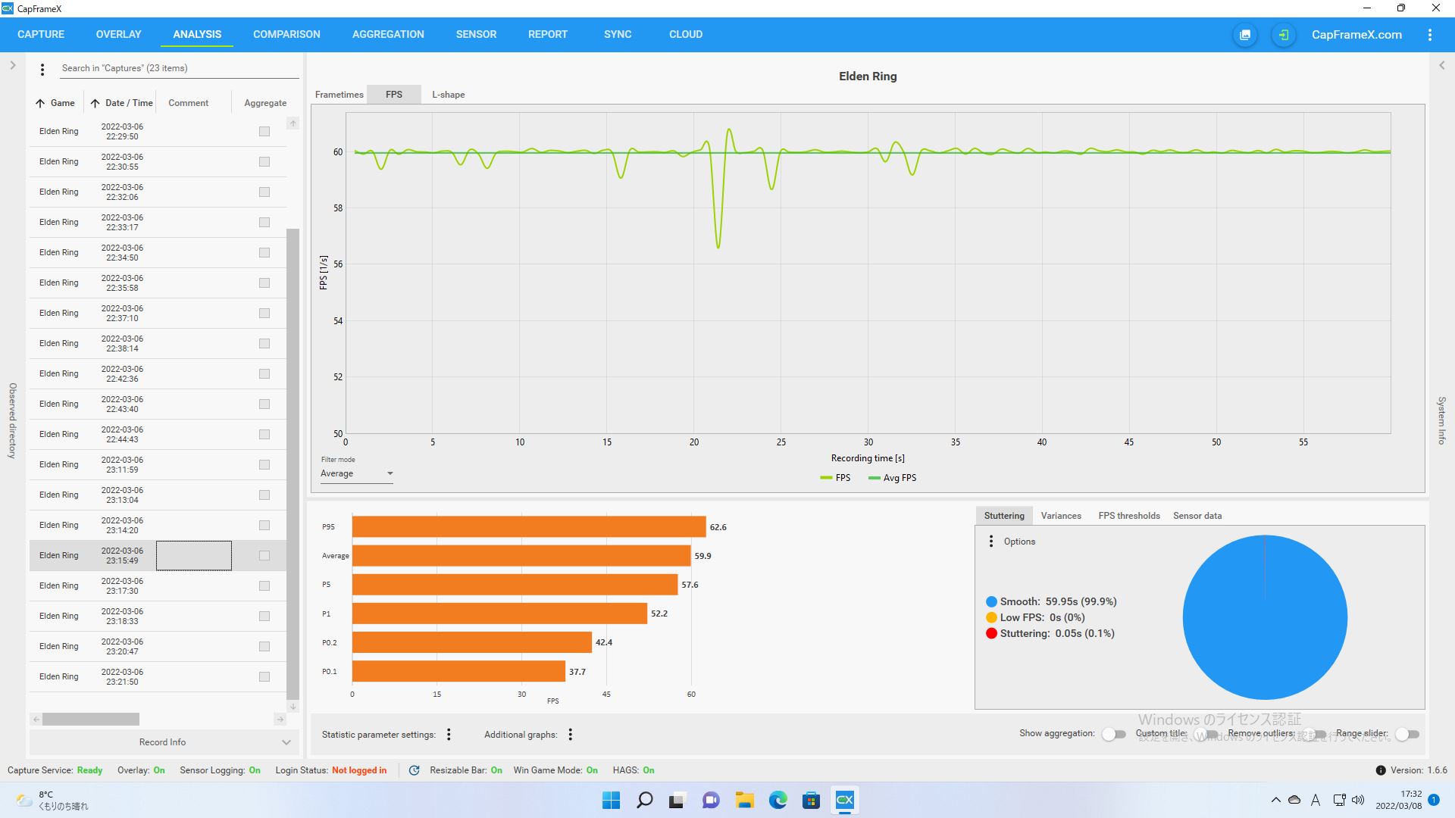Open the three-dot menu beside CapFrameX.com
Viewport: 1455px width, 818px height.
(1429, 35)
